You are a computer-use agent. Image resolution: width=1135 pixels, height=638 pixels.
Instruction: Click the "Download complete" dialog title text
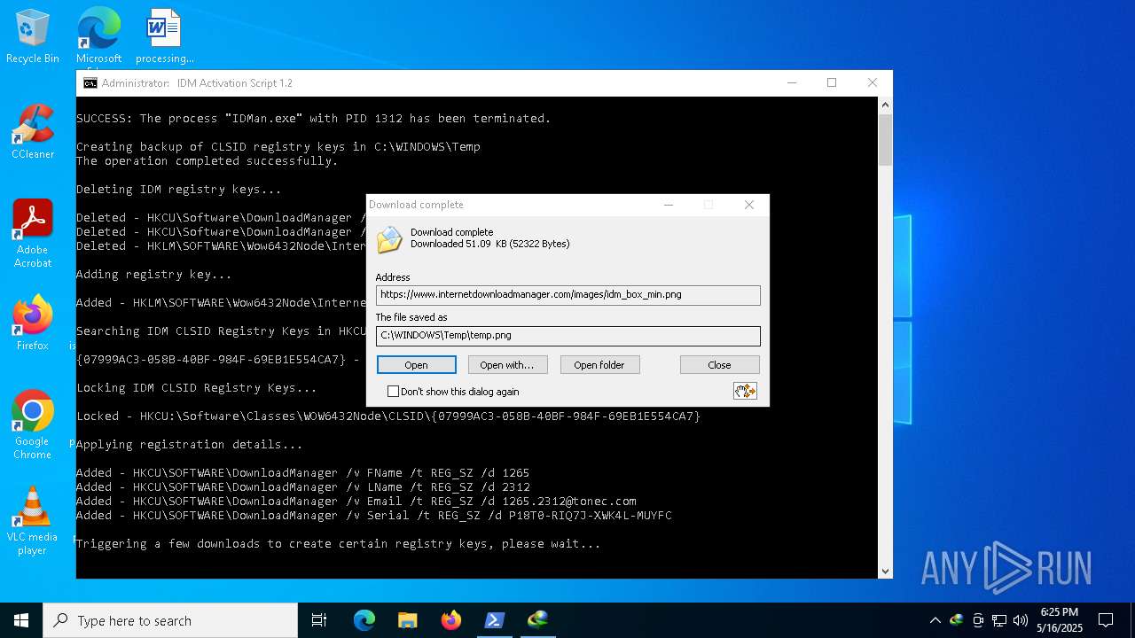click(x=416, y=205)
